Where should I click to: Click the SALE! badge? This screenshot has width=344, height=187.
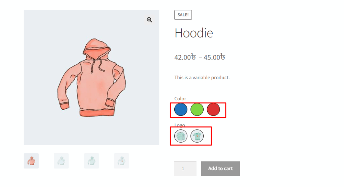(x=183, y=15)
